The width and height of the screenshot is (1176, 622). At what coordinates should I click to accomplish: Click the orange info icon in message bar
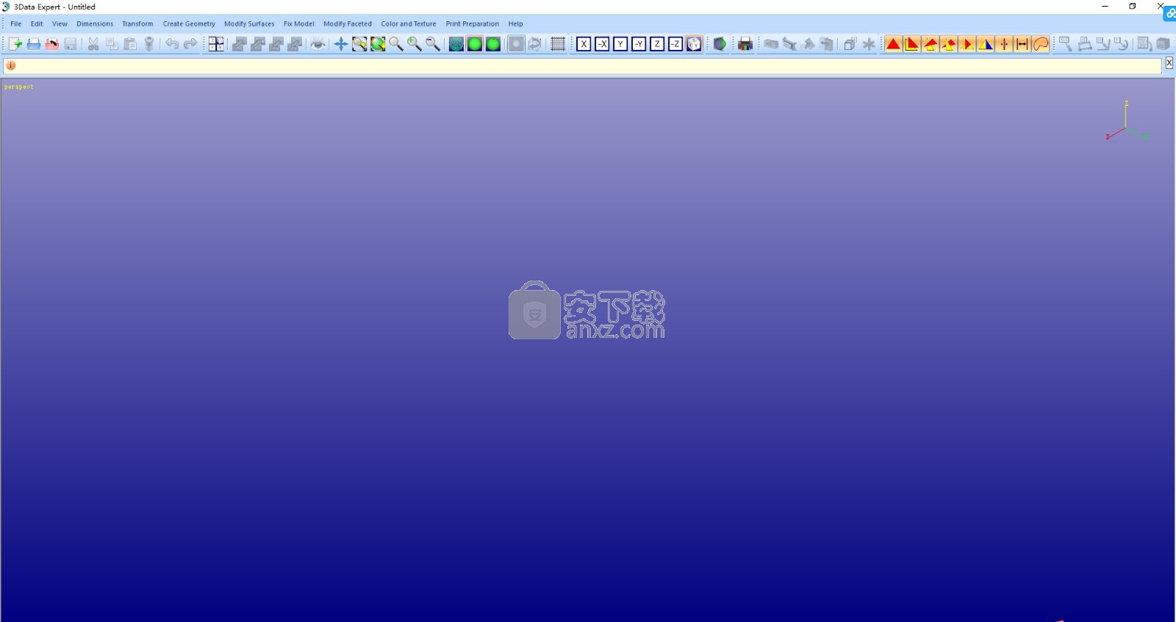click(x=10, y=65)
